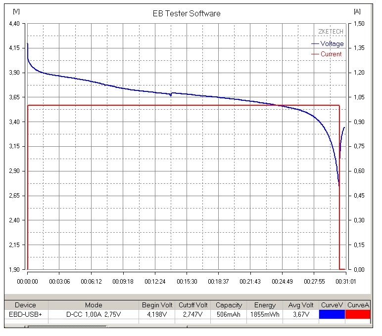Select the EBD-USB+ device cell
Image resolution: width=382 pixels, height=336 pixels.
point(25,314)
